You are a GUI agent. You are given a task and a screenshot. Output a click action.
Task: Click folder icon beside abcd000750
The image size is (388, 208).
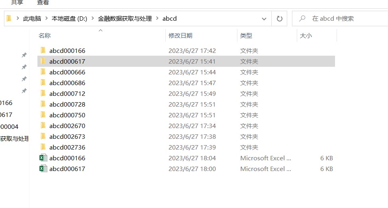43,115
